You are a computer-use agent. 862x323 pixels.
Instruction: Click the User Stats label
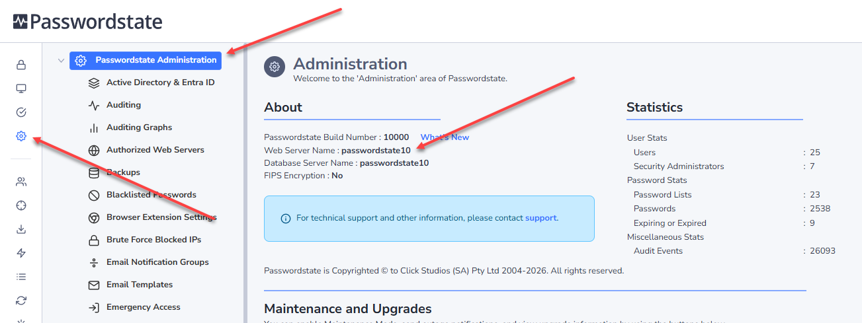click(647, 138)
